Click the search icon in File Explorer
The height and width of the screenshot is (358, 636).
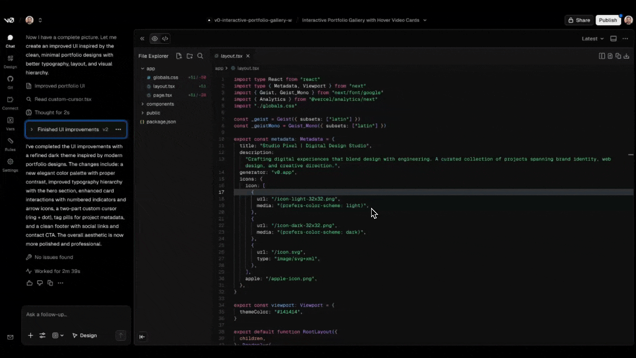tap(200, 56)
